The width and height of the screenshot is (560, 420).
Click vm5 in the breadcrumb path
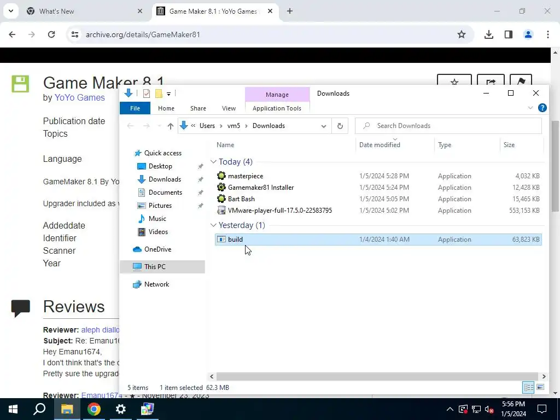(234, 126)
